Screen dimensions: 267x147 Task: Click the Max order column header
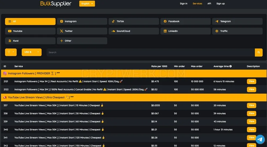pyautogui.click(x=197, y=66)
